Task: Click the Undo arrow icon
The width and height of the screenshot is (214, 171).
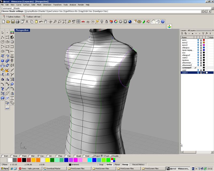Action: [41, 21]
